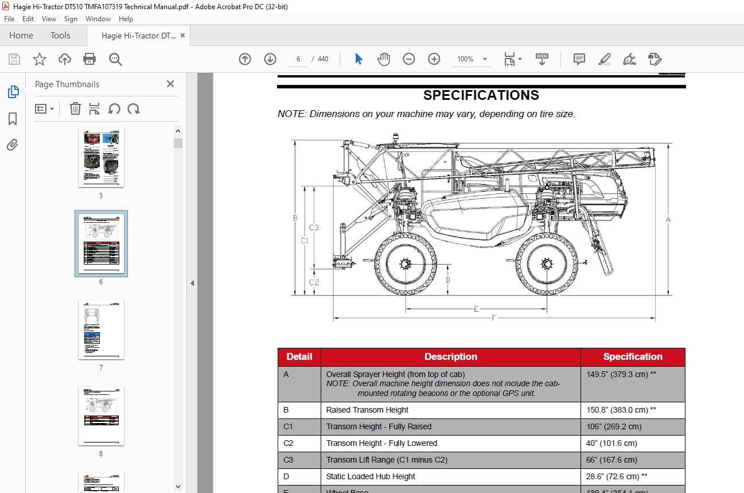The image size is (744, 493).
Task: Click the 'Static Loaded Hub Height' cell
Action: click(x=451, y=477)
